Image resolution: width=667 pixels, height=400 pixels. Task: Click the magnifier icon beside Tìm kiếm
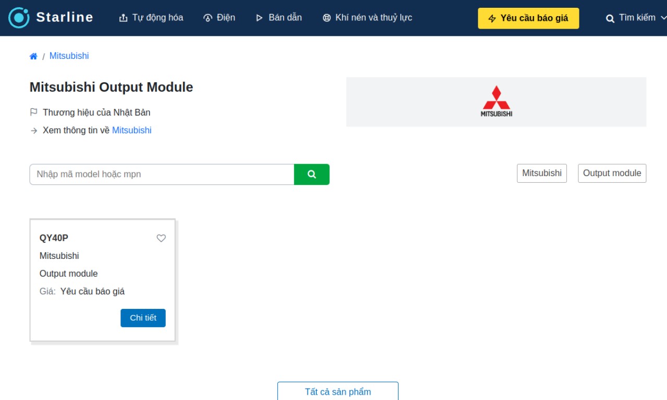click(610, 19)
